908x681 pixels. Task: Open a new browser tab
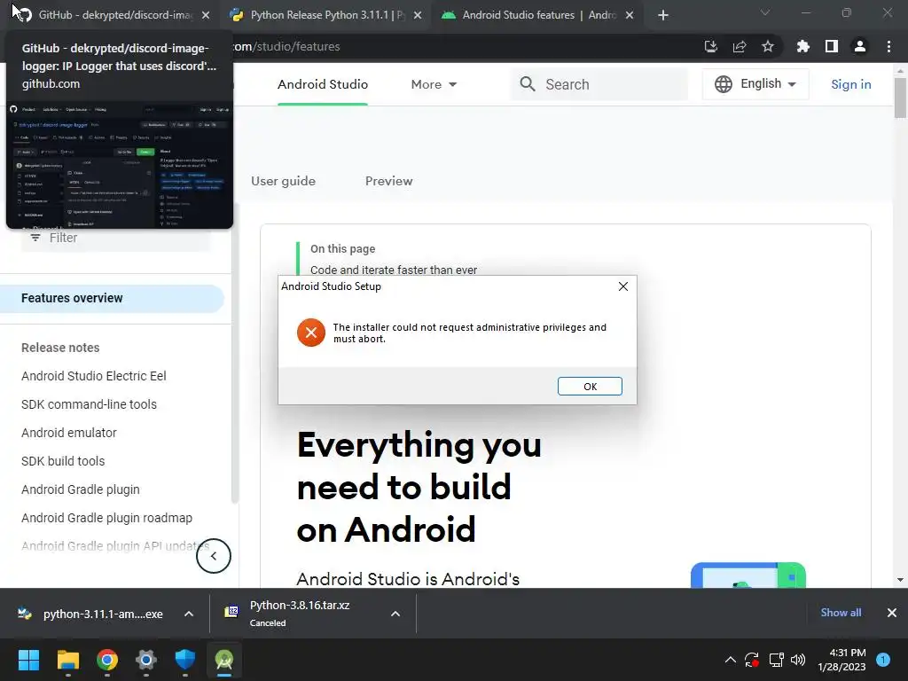(663, 15)
